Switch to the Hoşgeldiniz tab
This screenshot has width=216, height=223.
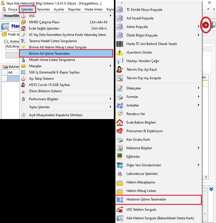[11, 15]
